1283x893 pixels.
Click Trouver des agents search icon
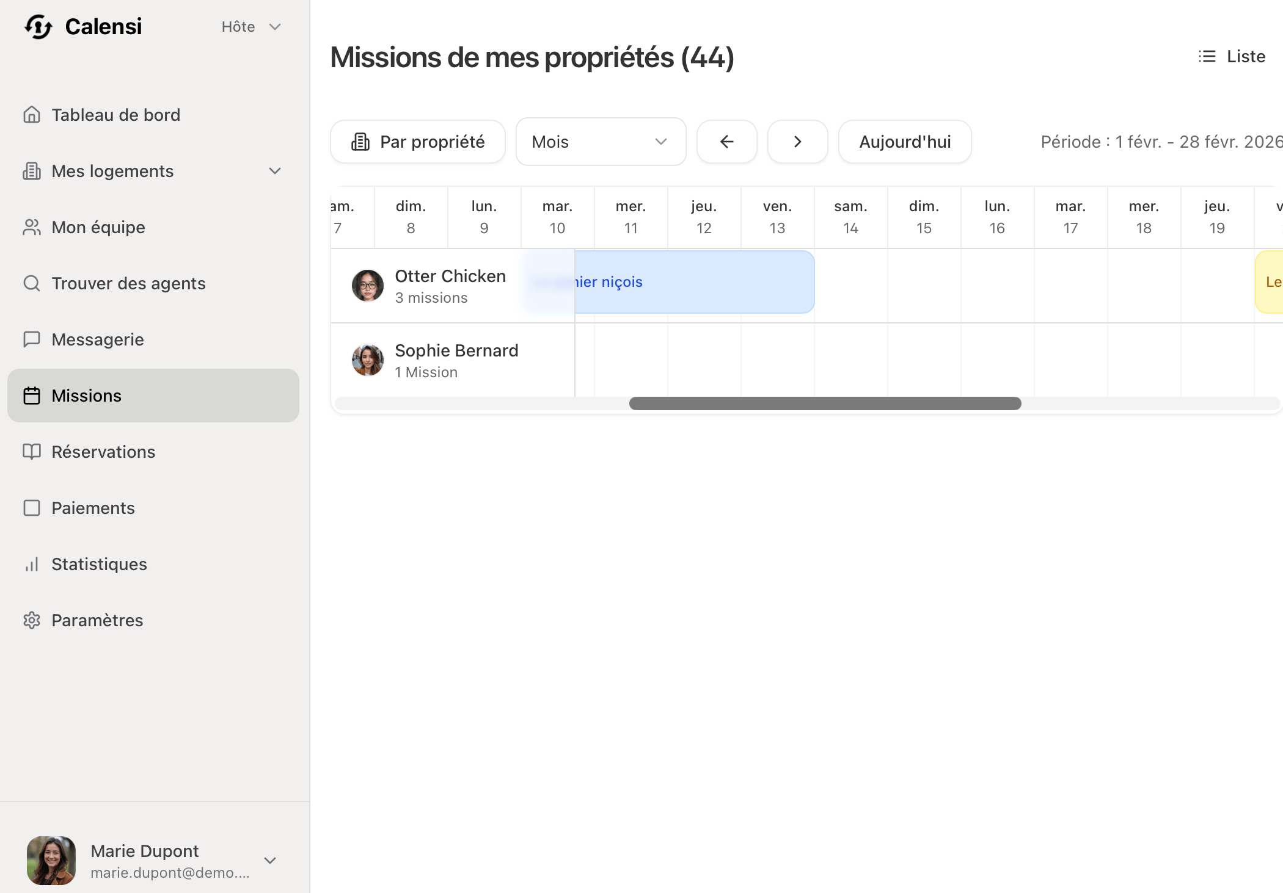click(32, 283)
